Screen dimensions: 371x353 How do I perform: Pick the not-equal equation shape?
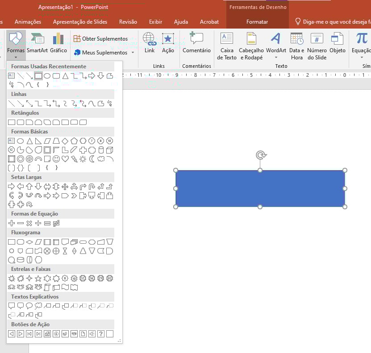(x=56, y=223)
